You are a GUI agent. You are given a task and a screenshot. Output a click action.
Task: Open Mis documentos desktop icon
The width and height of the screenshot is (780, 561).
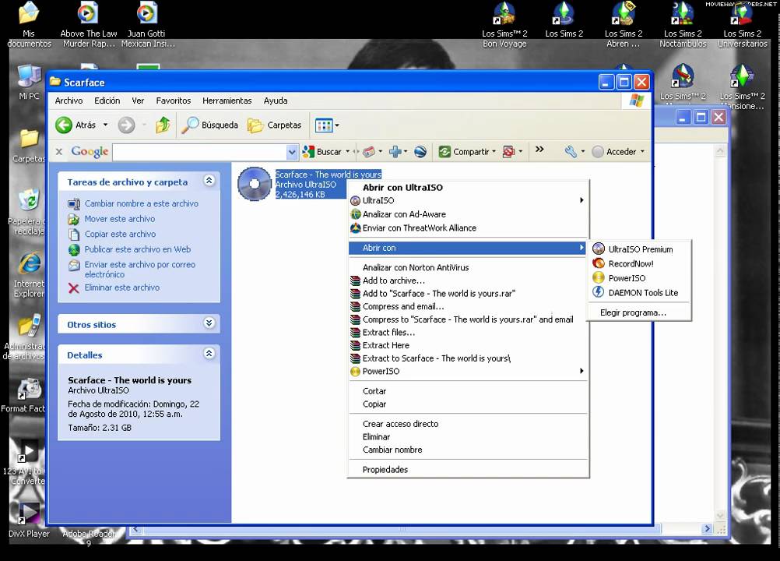(x=29, y=25)
